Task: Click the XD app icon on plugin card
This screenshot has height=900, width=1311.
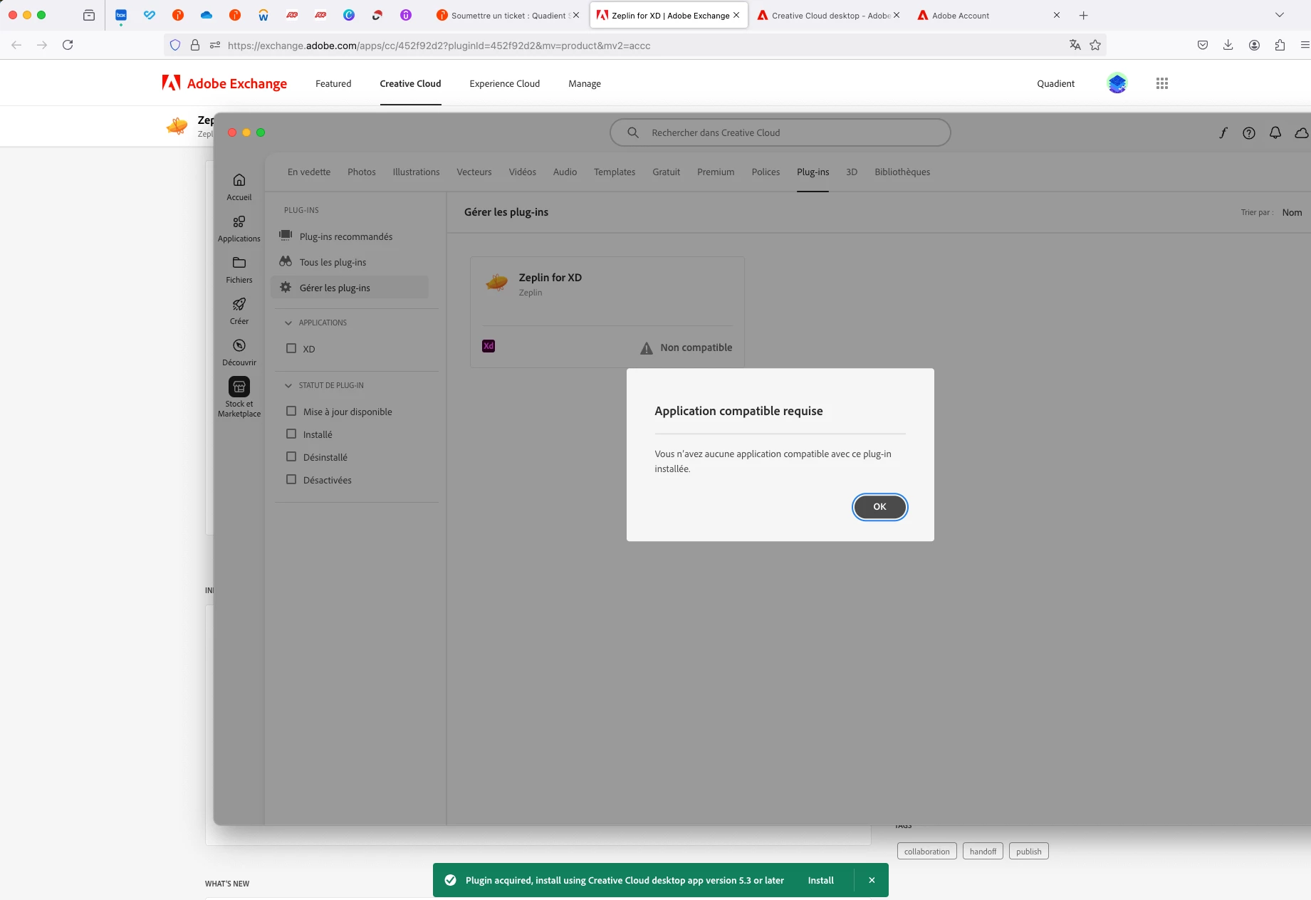Action: (489, 346)
